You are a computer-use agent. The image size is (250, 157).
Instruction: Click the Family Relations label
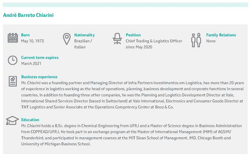(x=221, y=35)
